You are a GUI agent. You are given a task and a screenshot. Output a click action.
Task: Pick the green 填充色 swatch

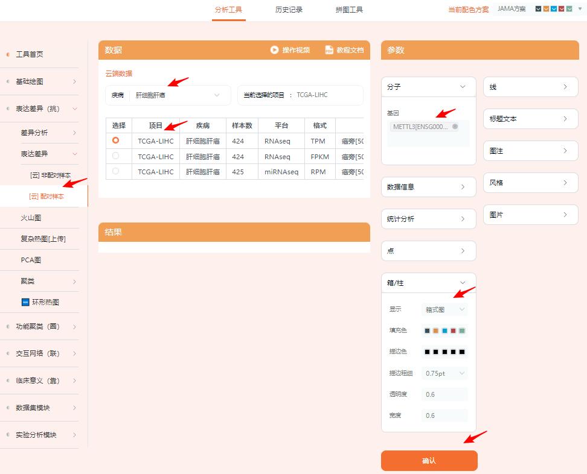click(462, 330)
